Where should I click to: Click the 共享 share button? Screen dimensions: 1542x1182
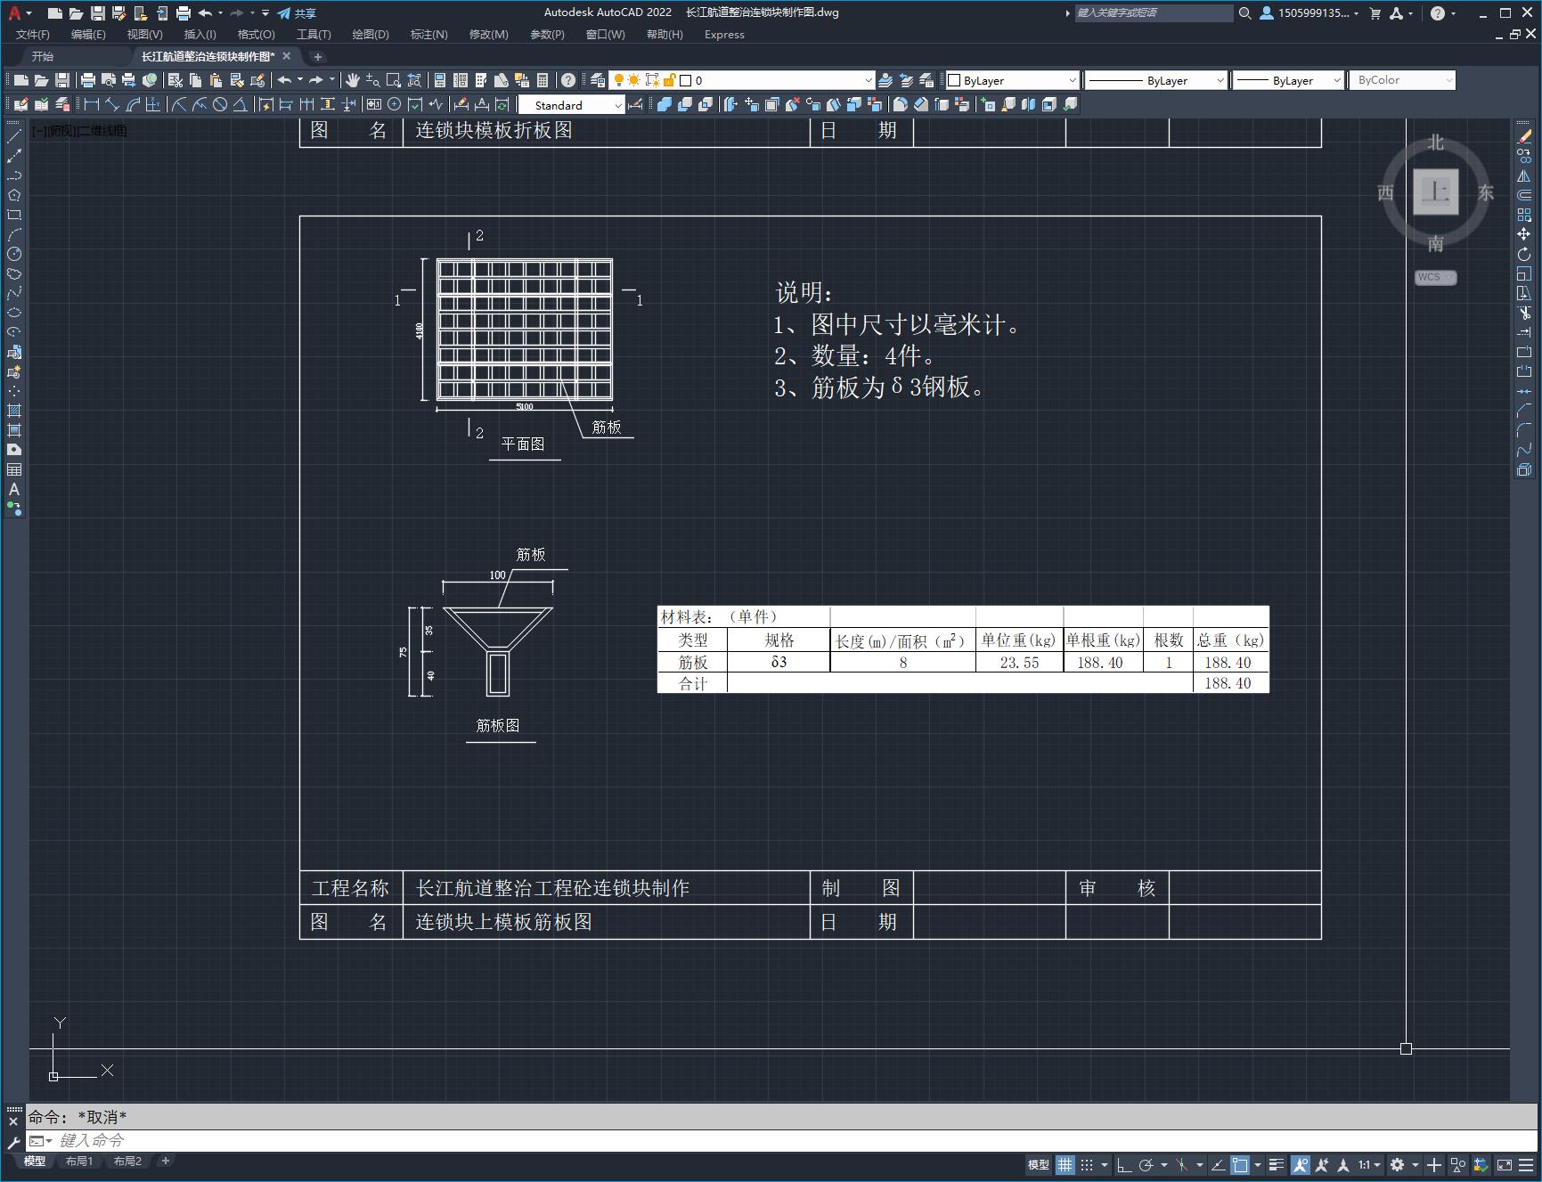(x=297, y=13)
